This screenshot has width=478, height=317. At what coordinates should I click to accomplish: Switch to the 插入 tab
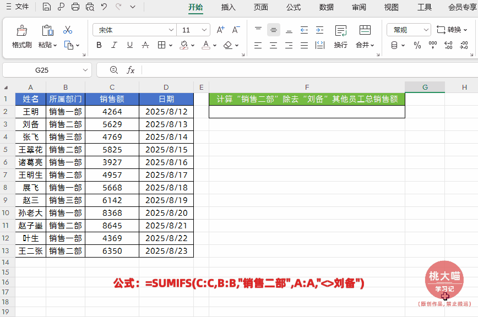[229, 7]
